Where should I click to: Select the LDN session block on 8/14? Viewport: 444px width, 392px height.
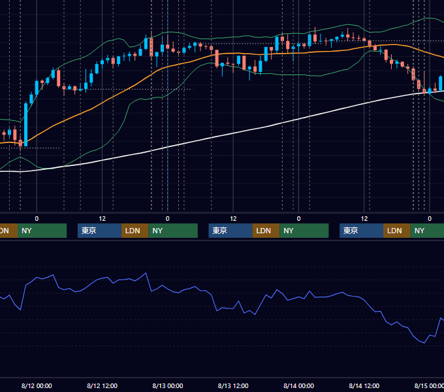pyautogui.click(x=397, y=231)
